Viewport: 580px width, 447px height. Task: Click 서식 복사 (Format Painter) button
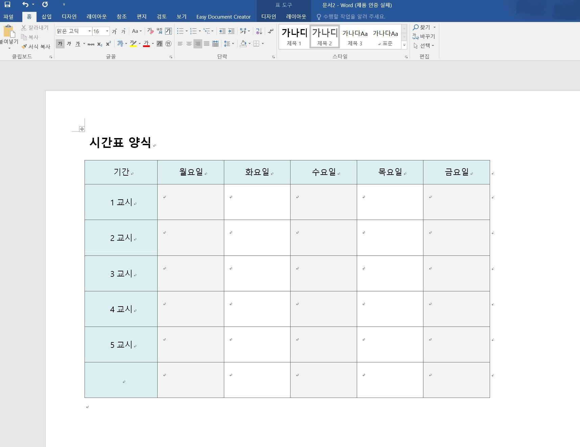(x=36, y=46)
